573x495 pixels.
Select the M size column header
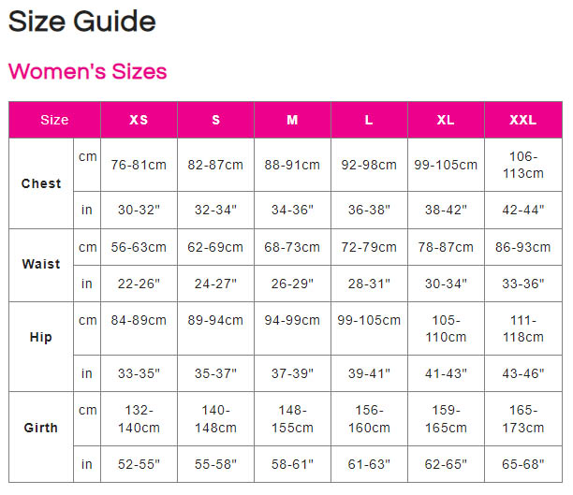click(x=292, y=120)
